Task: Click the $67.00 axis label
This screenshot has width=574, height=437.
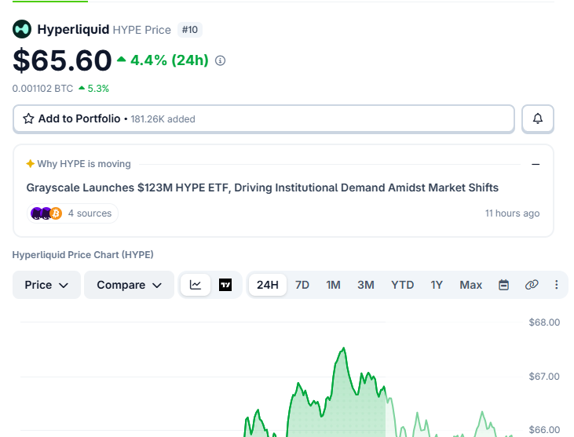Action: tap(544, 377)
